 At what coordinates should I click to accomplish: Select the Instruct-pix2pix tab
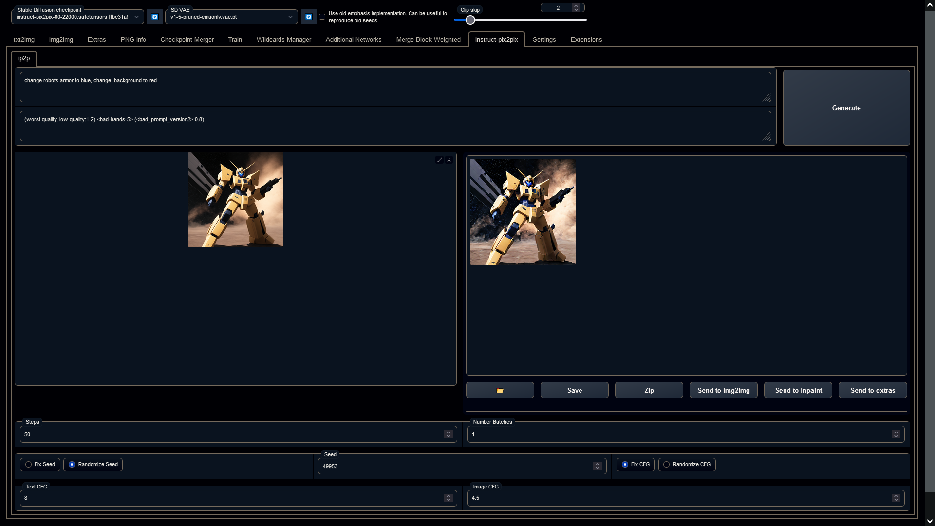click(x=496, y=40)
